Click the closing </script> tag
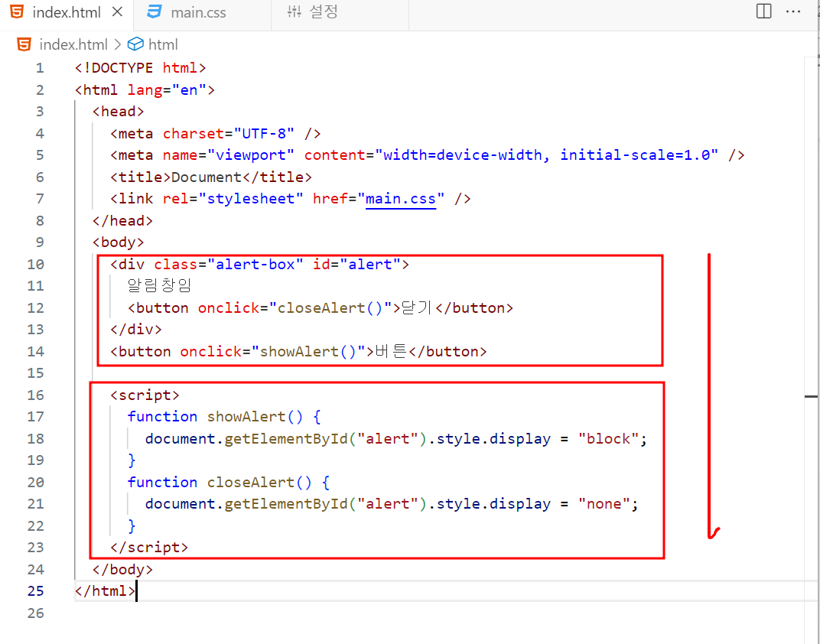Image resolution: width=820 pixels, height=644 pixels. [149, 548]
